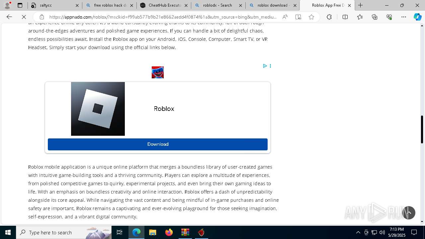Open the red shield taskbar app

point(201,232)
